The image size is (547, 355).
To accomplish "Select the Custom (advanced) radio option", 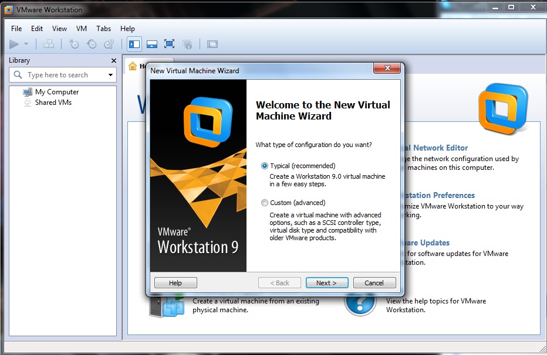I will click(265, 203).
